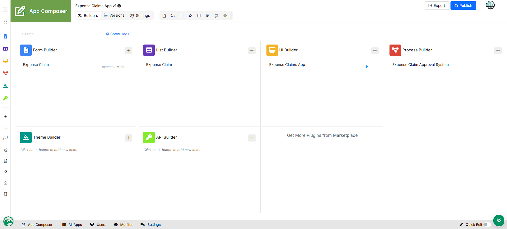
Task: Open the translation icon in left sidebar
Action: click(6, 150)
